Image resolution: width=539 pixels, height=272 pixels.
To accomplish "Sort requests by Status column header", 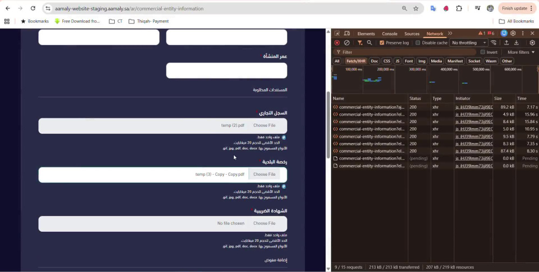I will [419, 98].
